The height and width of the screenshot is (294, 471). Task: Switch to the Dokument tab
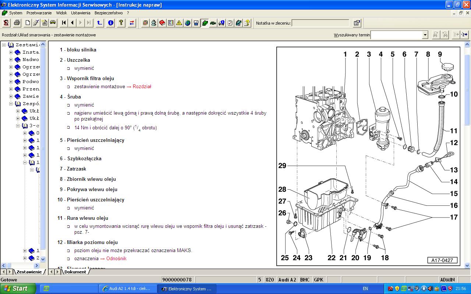(75, 272)
